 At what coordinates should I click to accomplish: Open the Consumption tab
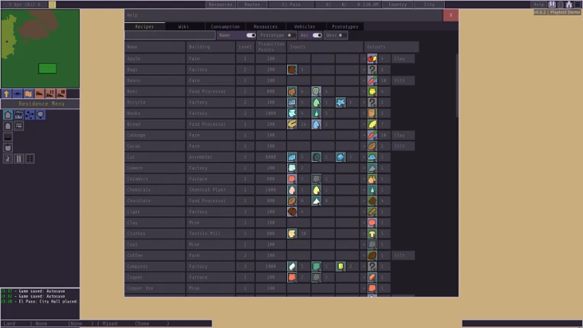[225, 27]
